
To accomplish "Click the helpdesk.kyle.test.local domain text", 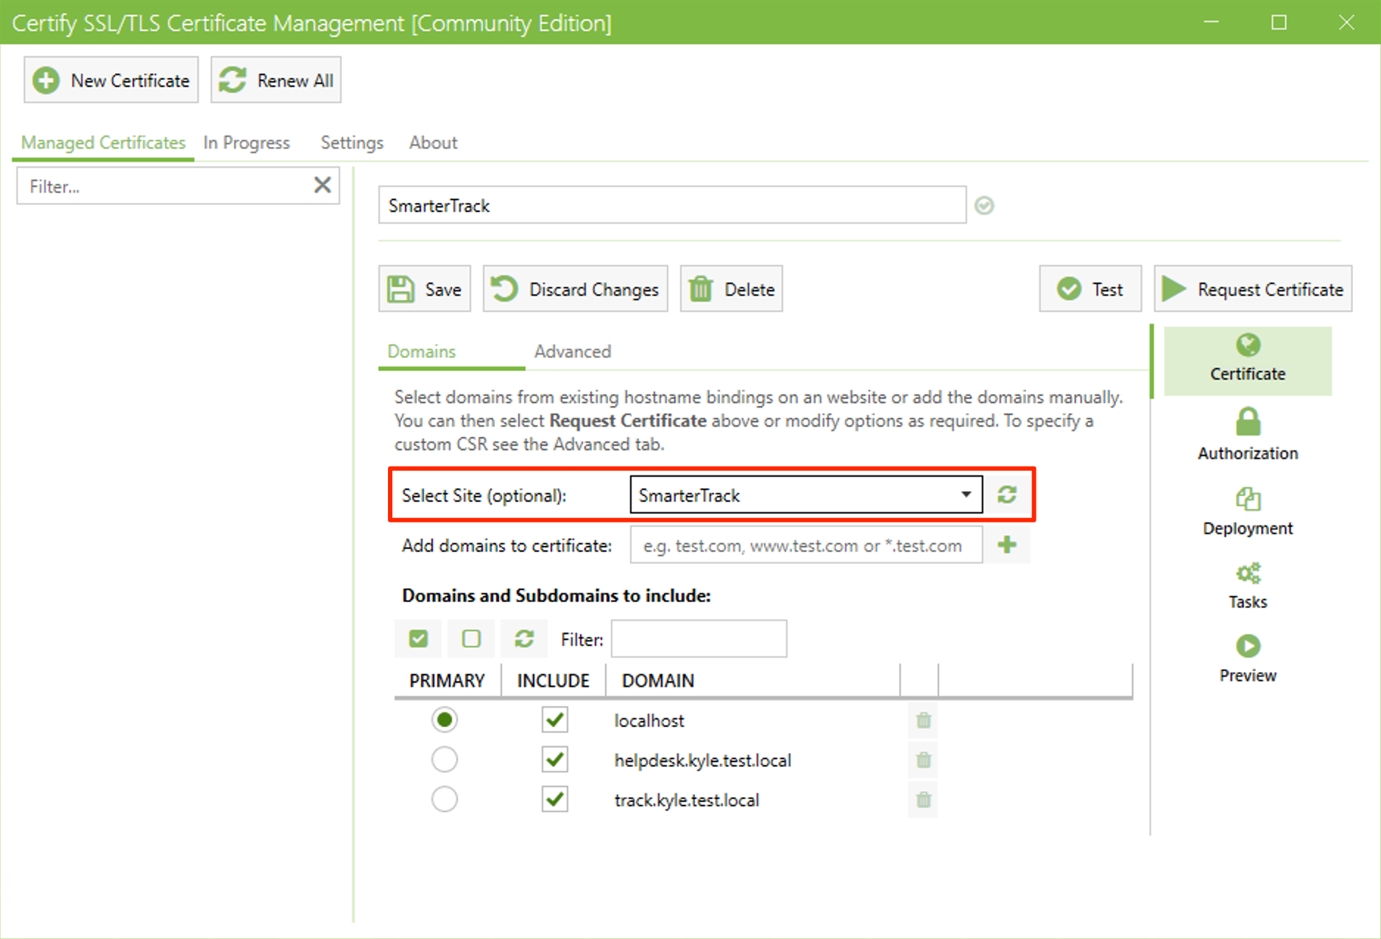I will point(703,760).
